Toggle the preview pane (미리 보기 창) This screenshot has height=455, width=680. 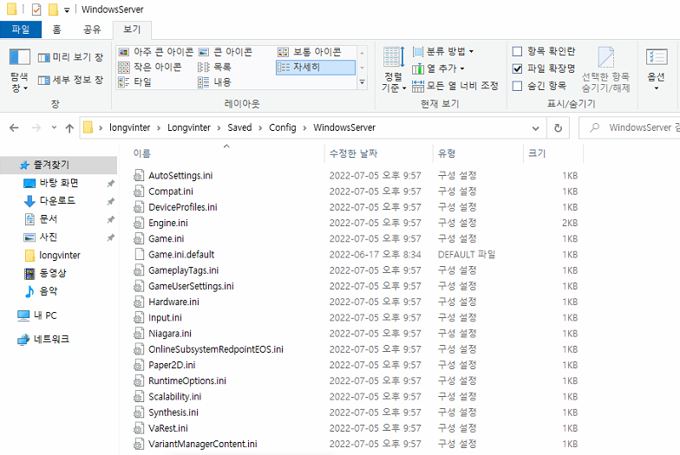click(71, 57)
